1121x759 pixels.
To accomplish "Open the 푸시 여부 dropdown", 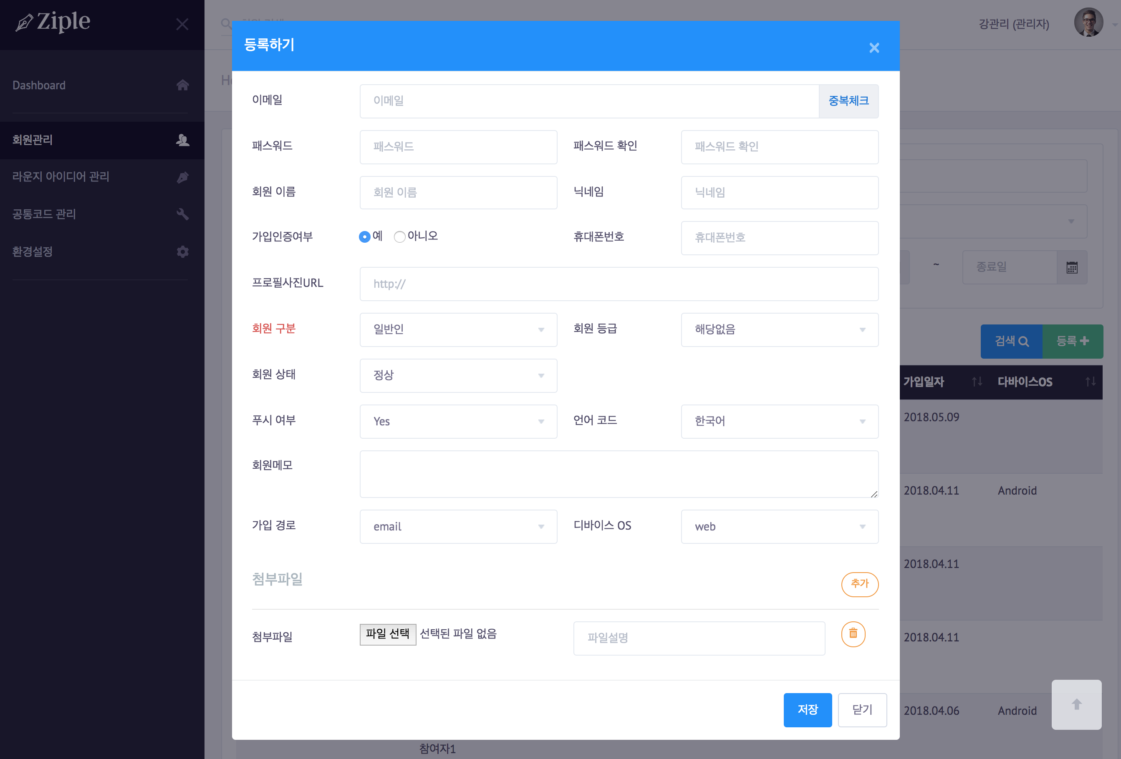I will [458, 421].
